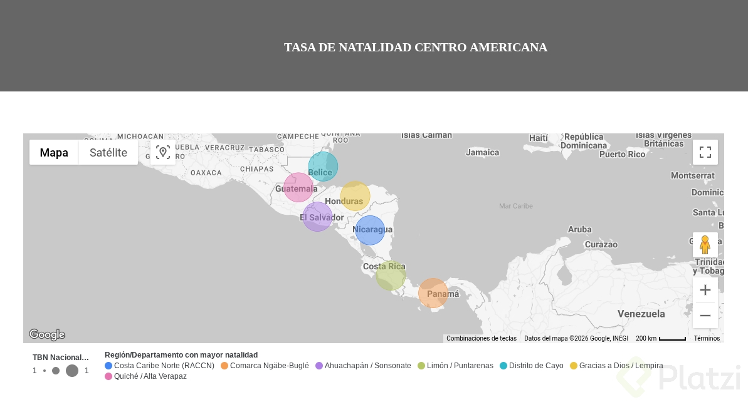Select 'Ahuachapán / Sonsonate' legend text

click(x=368, y=366)
